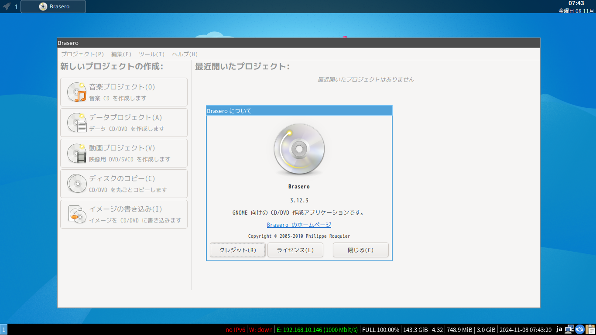596x335 pixels.
Task: Click the 'W: down' wireless status
Action: coord(261,330)
